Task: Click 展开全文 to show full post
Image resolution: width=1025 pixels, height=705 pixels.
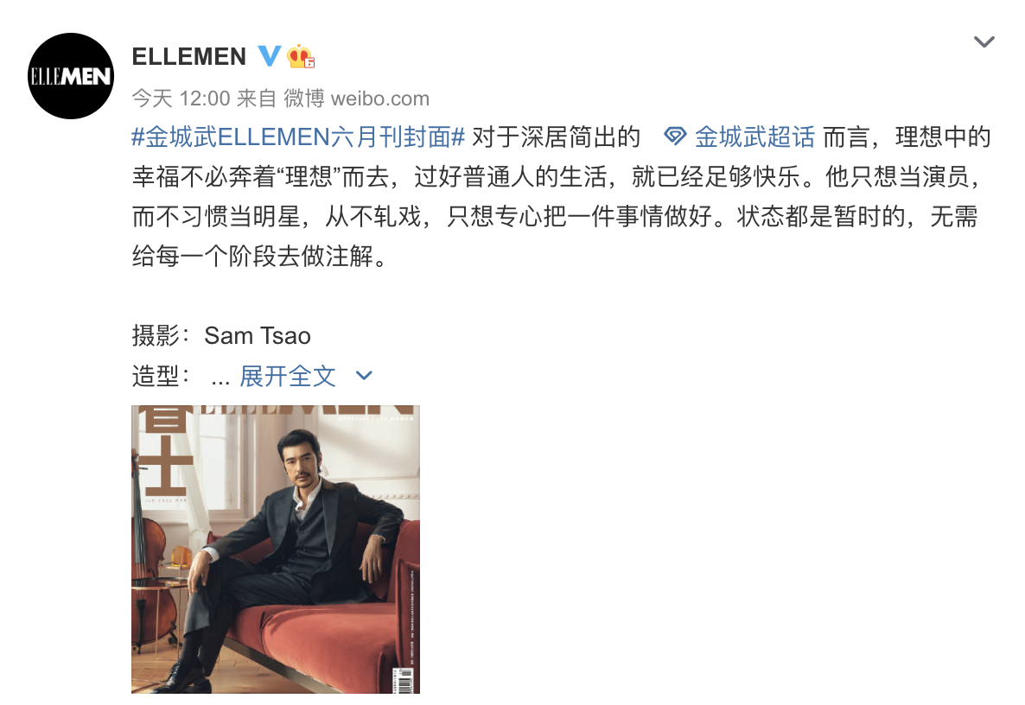Action: 288,376
